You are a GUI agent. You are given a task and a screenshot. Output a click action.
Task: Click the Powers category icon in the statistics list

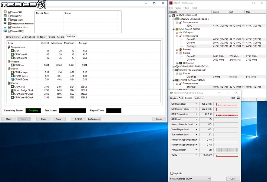[x=9, y=69]
